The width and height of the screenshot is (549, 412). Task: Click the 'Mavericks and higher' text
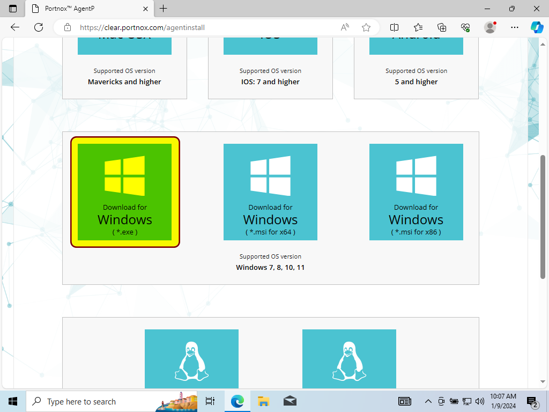[124, 82]
